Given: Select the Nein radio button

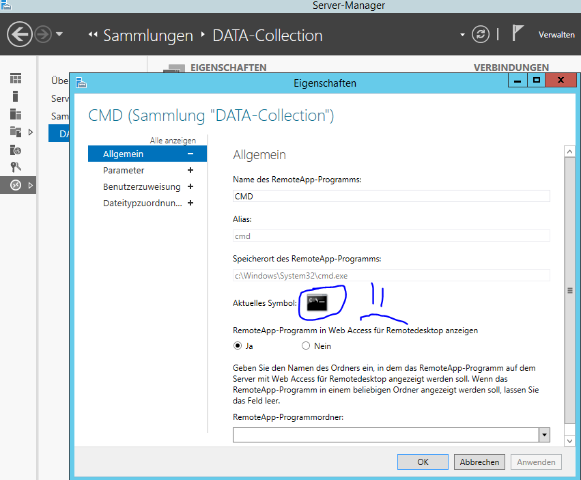Looking at the screenshot, I should [x=306, y=345].
